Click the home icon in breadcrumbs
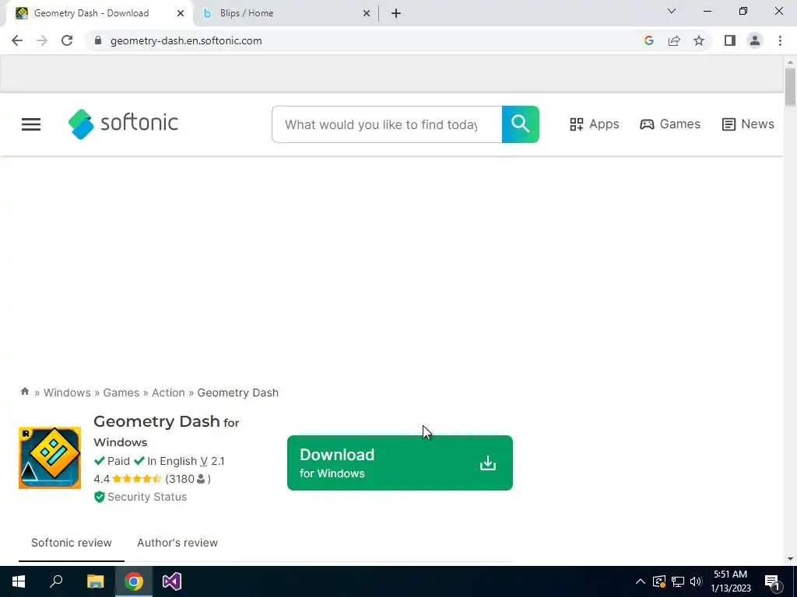Screen dimensions: 797x597 [x=24, y=392]
